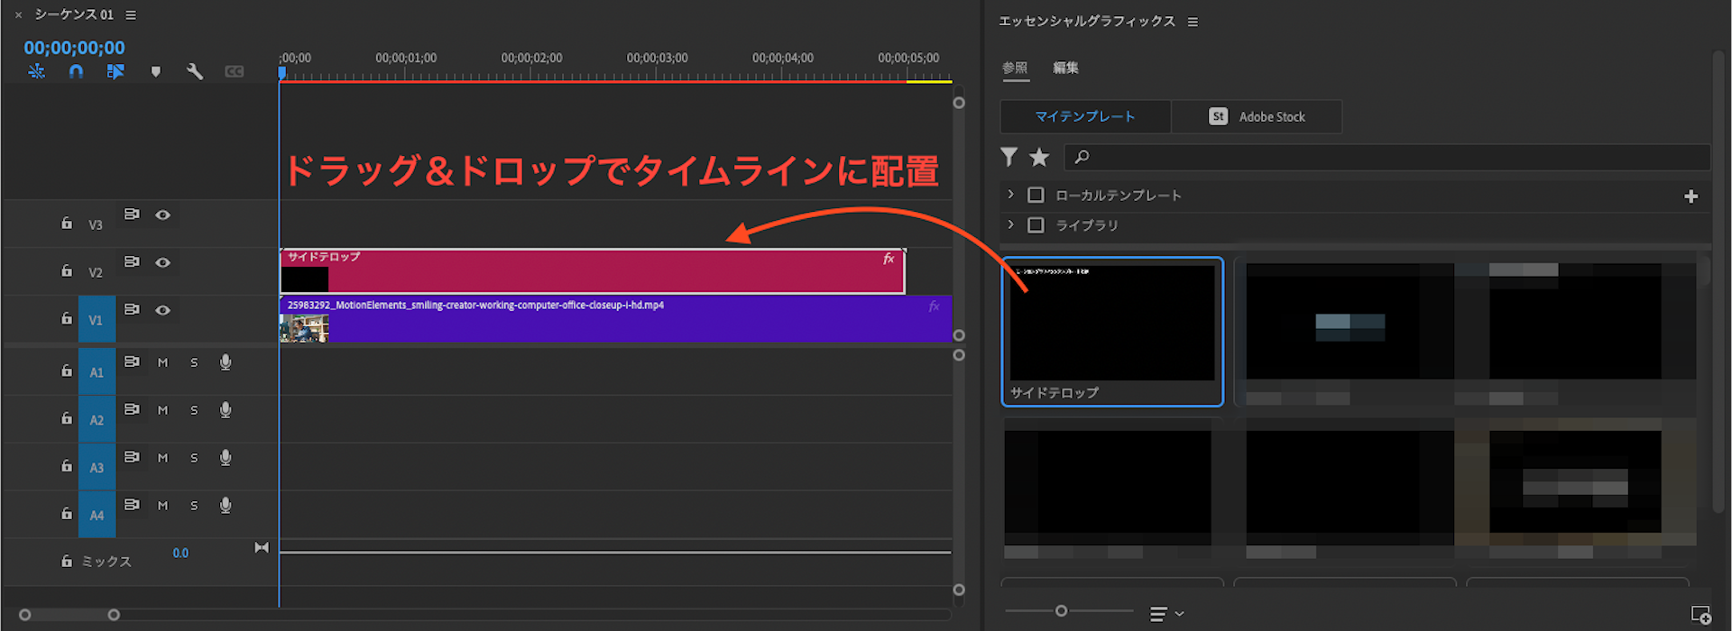Screen dimensions: 1732x631
Task: Expand ライブラリ chevron
Action: click(x=1010, y=224)
